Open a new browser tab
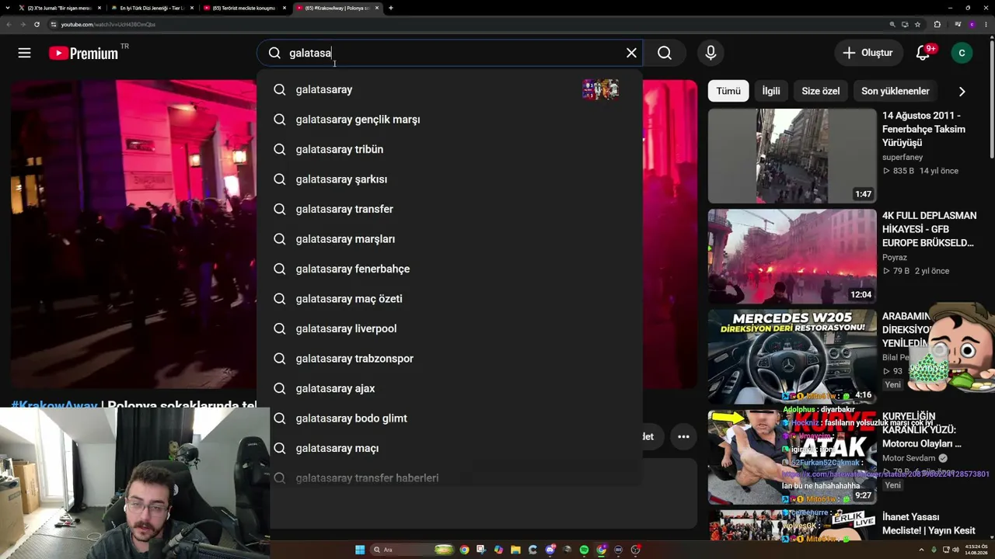This screenshot has width=995, height=559. coord(390,8)
